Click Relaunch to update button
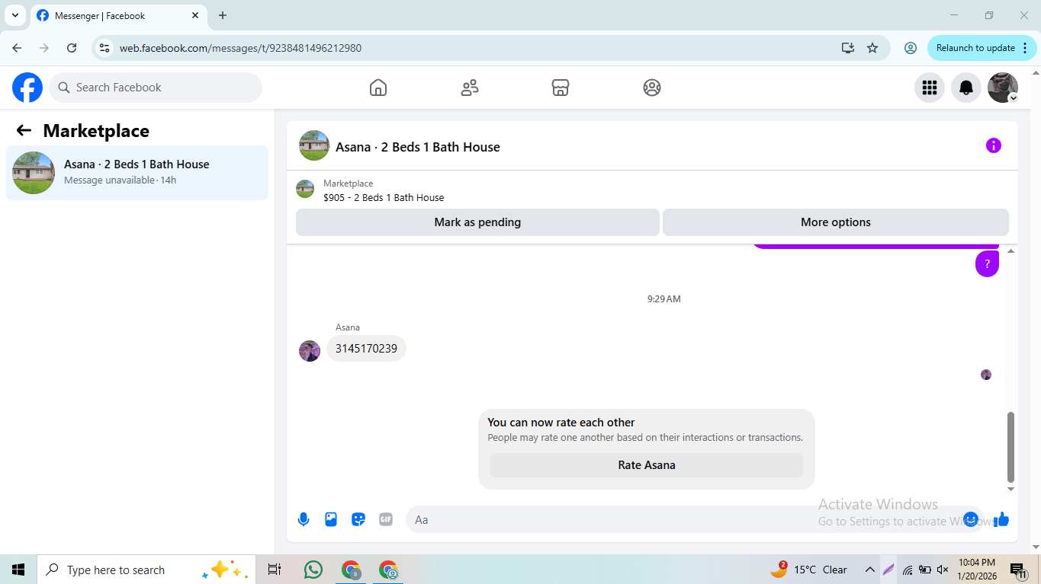The image size is (1041, 584). point(975,48)
